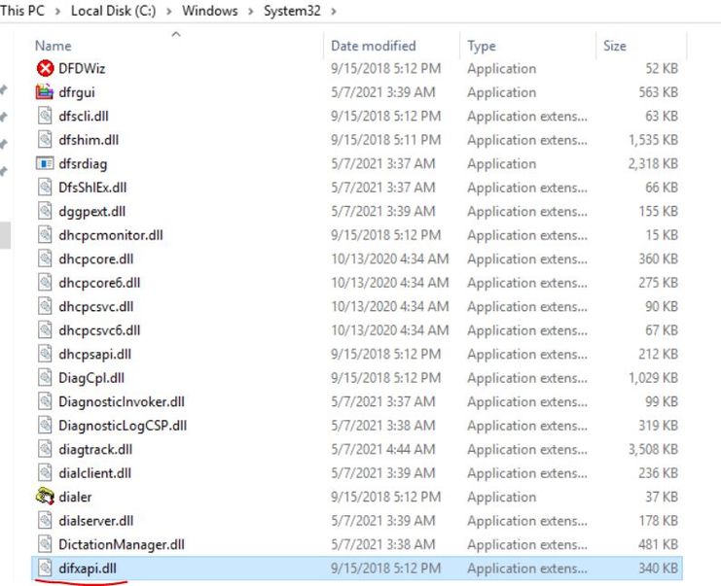Click the diagtrack.dll file icon
721x586 pixels.
[45, 449]
